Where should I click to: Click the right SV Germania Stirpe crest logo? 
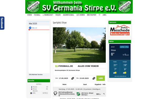point(125,7)
